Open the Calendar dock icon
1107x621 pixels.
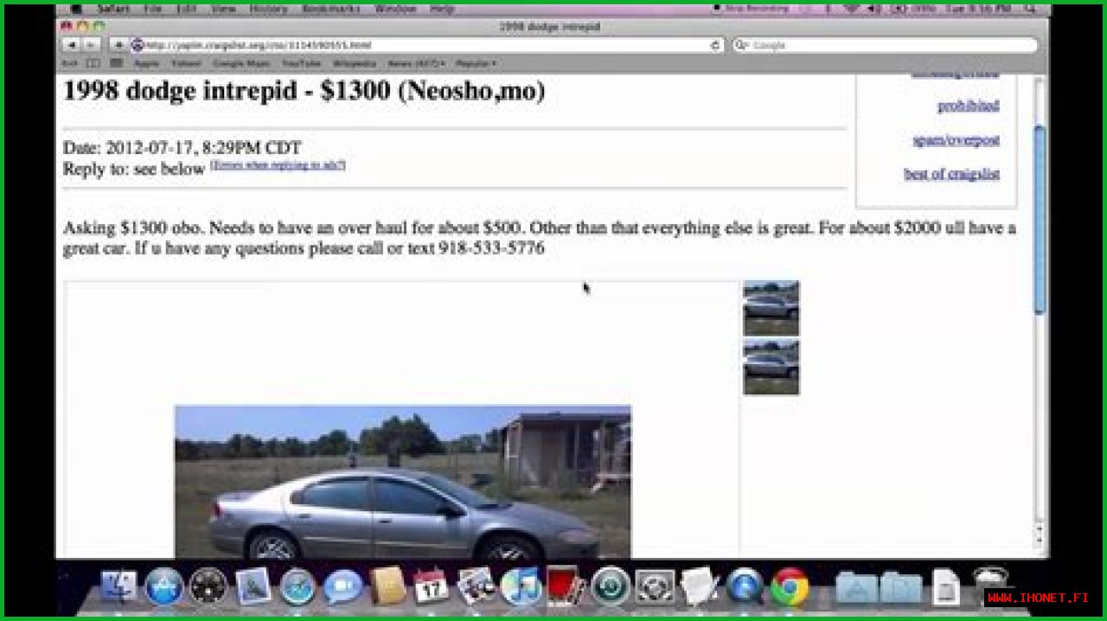(x=431, y=586)
